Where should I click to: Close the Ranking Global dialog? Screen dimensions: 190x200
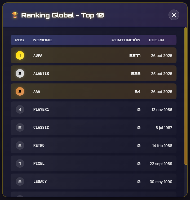coord(174,15)
